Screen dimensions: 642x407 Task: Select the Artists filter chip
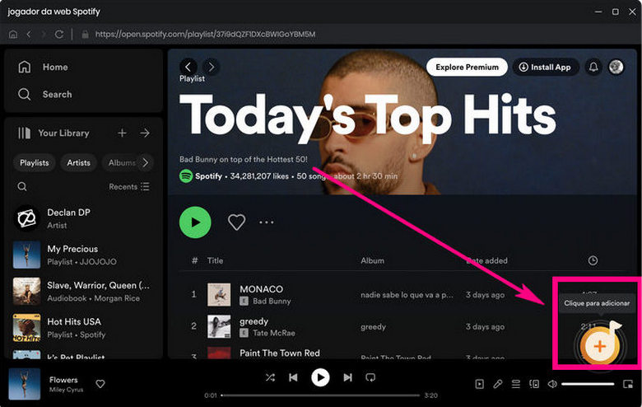79,163
